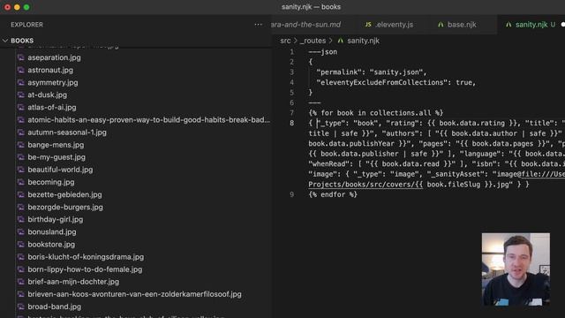The image size is (565, 318).
Task: Open boris-klucht-of-koningsdrama.jpg
Action: (x=86, y=257)
